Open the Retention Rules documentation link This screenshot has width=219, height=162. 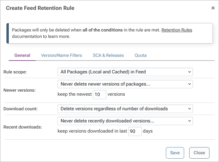(177, 30)
